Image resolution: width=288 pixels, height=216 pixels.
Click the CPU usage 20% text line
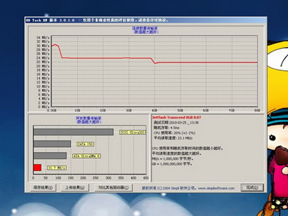pyautogui.click(x=175, y=133)
